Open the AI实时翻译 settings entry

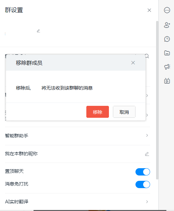click(x=77, y=202)
